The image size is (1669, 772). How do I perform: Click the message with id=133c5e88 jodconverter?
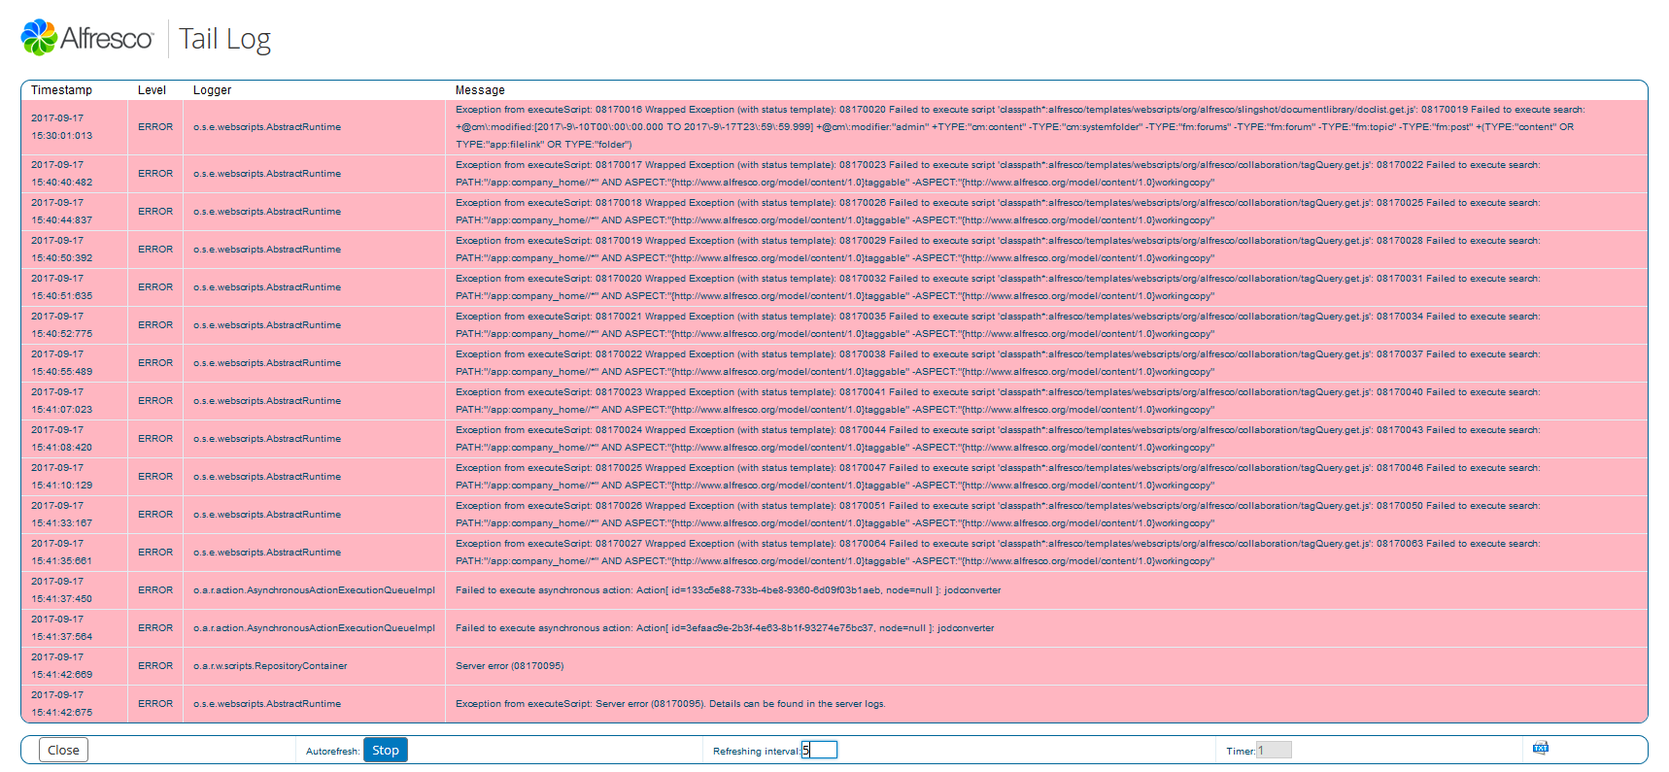(728, 590)
